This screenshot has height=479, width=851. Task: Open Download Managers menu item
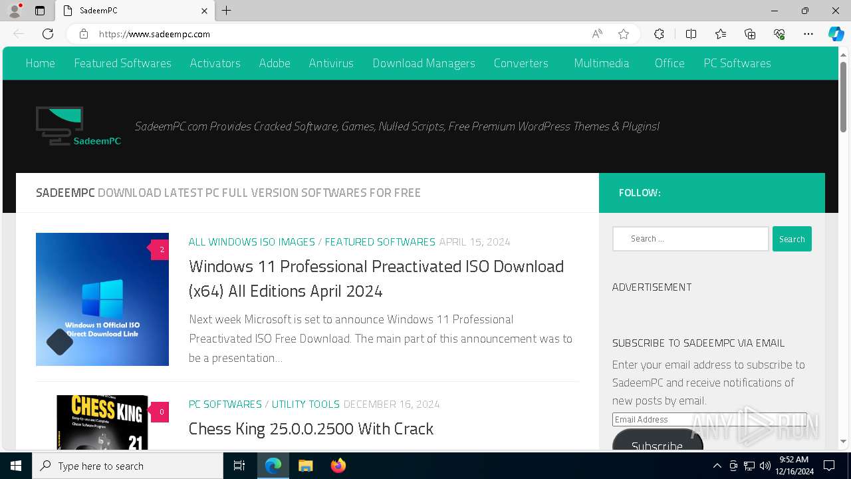pyautogui.click(x=424, y=63)
